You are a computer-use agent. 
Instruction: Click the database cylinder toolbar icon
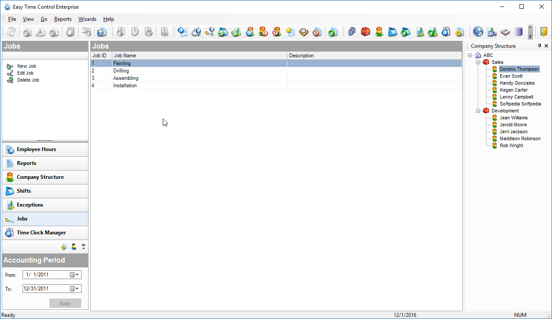click(519, 32)
